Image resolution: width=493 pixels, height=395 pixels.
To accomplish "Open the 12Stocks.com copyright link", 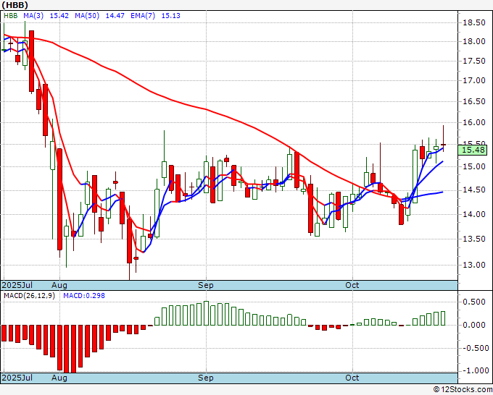I will (463, 390).
